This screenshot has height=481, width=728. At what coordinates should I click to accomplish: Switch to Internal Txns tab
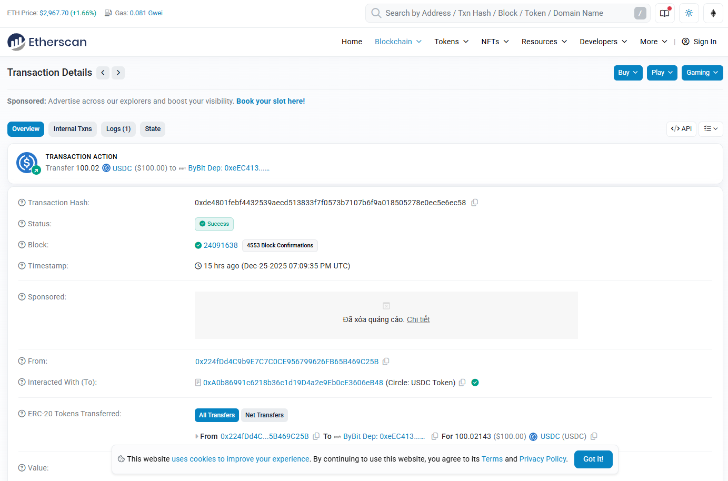click(x=73, y=129)
